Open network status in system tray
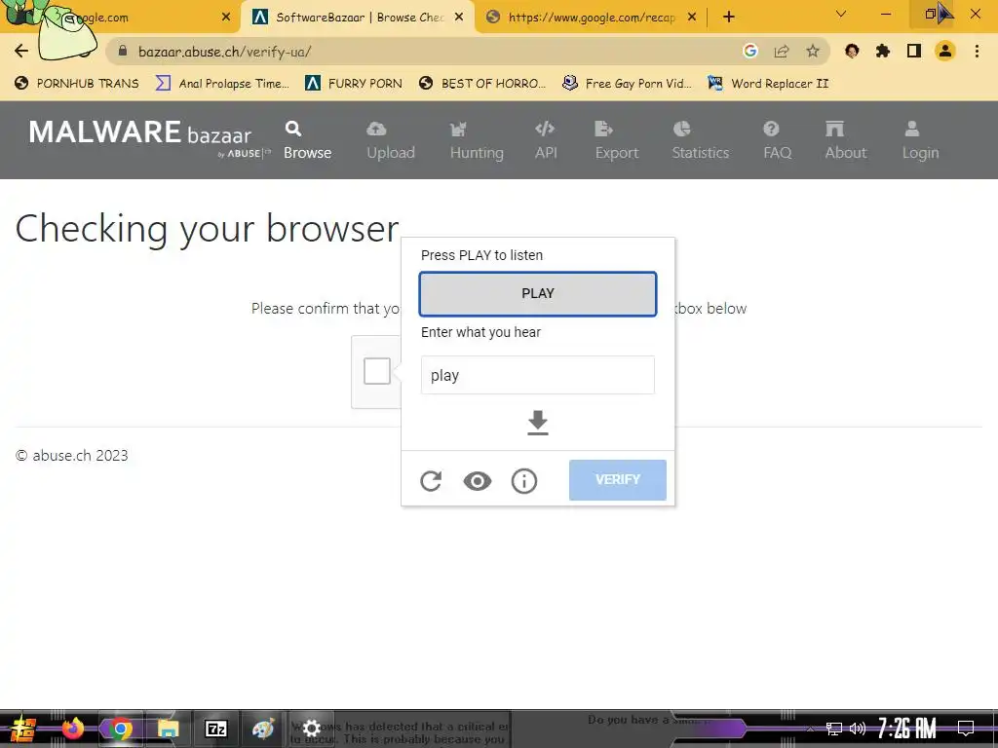This screenshot has height=748, width=998. click(834, 729)
